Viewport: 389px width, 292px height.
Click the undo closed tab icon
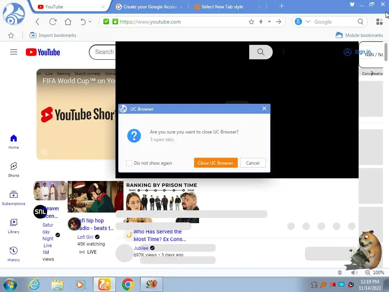click(83, 22)
